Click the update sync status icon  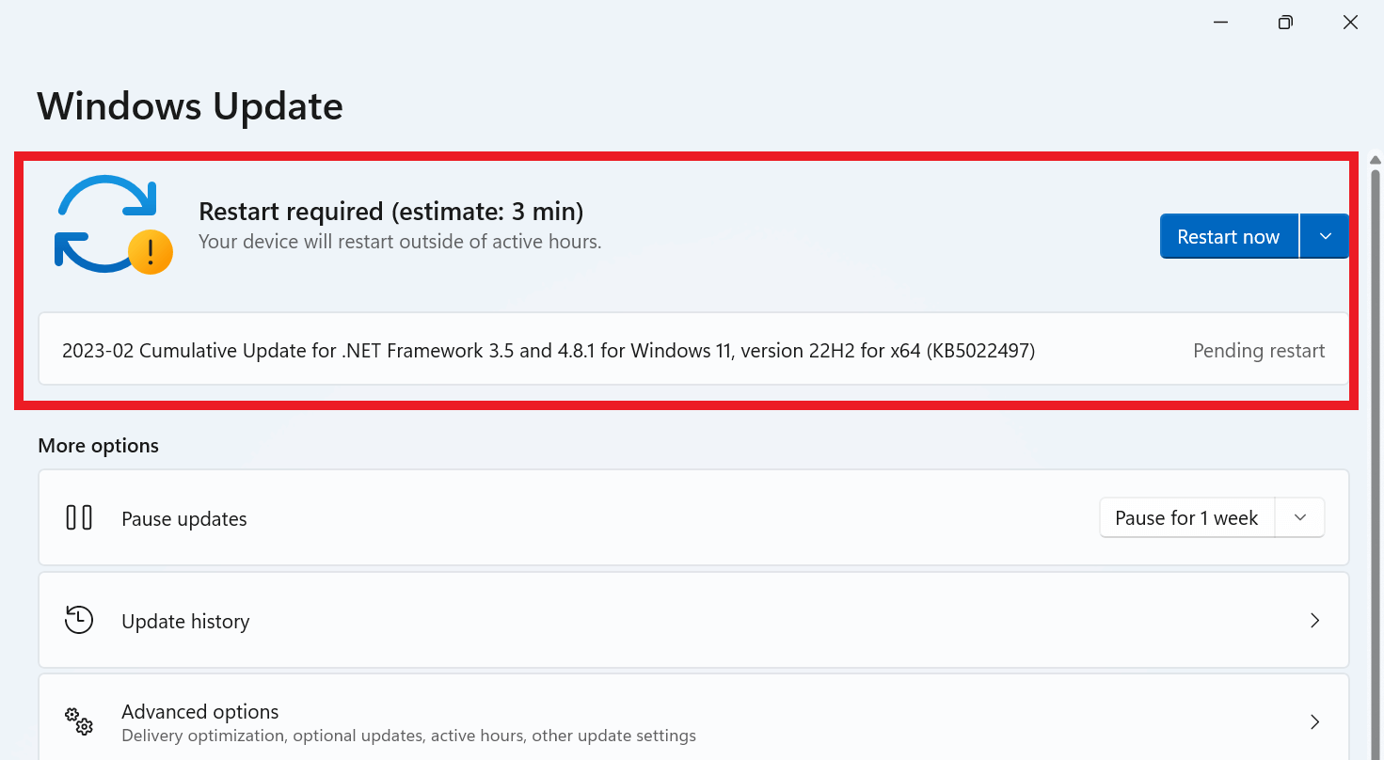click(113, 225)
